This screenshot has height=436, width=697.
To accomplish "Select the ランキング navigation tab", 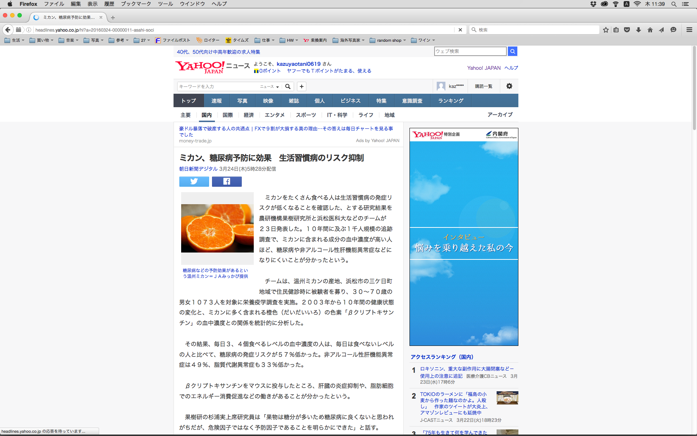I will [451, 101].
